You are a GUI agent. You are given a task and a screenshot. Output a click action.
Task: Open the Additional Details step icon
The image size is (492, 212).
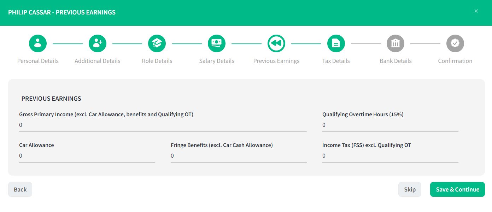[x=98, y=43]
